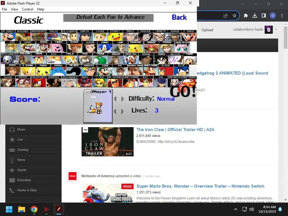Play Iron Claw trailer thumbnail
The image size is (288, 216).
point(107,142)
